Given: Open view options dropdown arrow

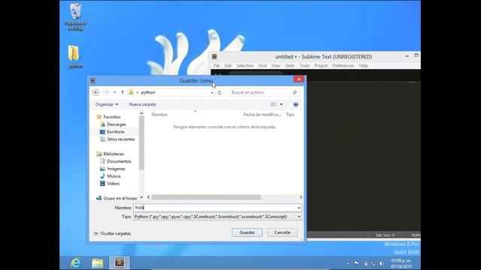Looking at the screenshot, I should (281, 104).
